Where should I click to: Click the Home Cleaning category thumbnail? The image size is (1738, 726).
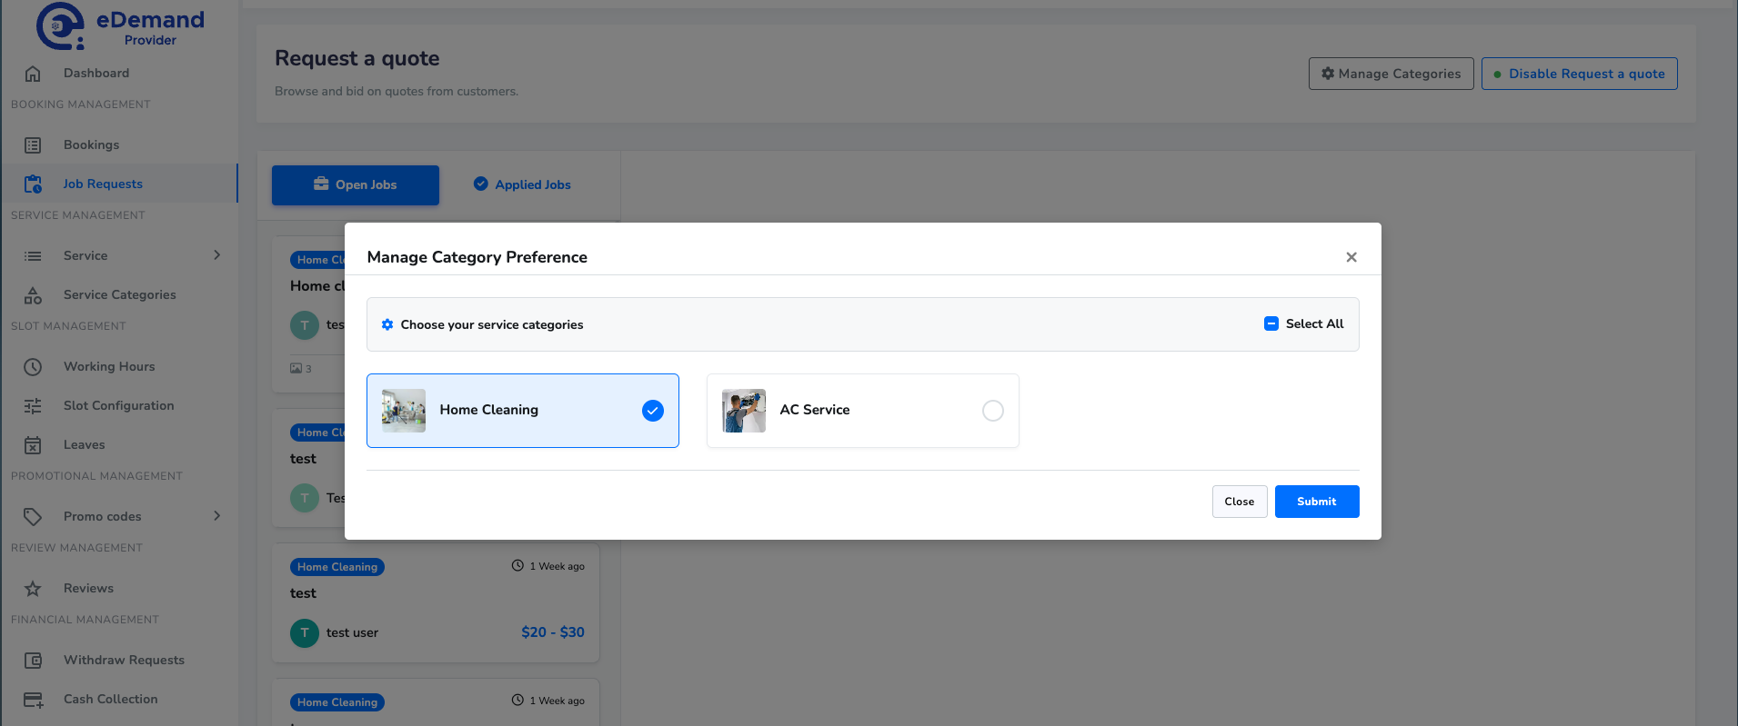[404, 411]
